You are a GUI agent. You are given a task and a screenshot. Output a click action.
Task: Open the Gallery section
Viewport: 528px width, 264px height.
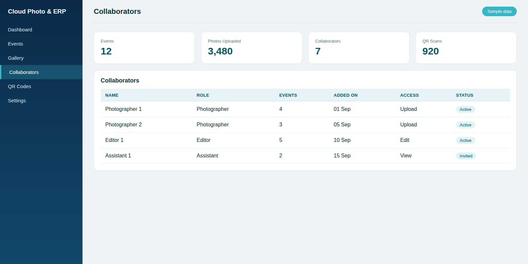click(41, 58)
